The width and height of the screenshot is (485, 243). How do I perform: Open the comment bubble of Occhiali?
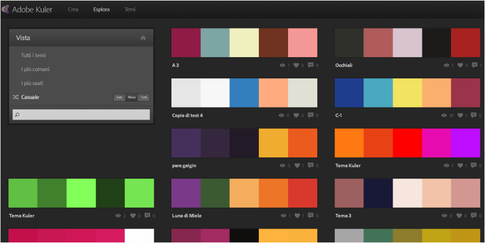coord(473,65)
